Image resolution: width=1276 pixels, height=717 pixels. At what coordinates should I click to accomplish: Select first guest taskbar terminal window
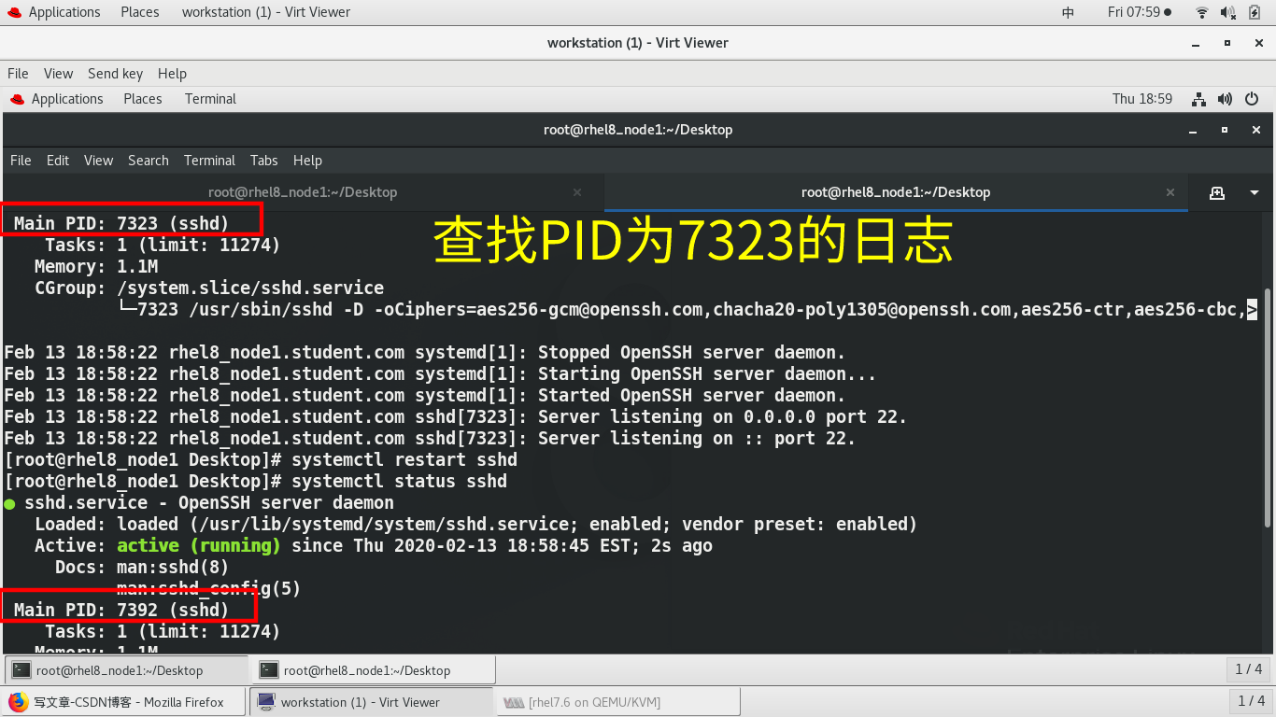tap(126, 670)
